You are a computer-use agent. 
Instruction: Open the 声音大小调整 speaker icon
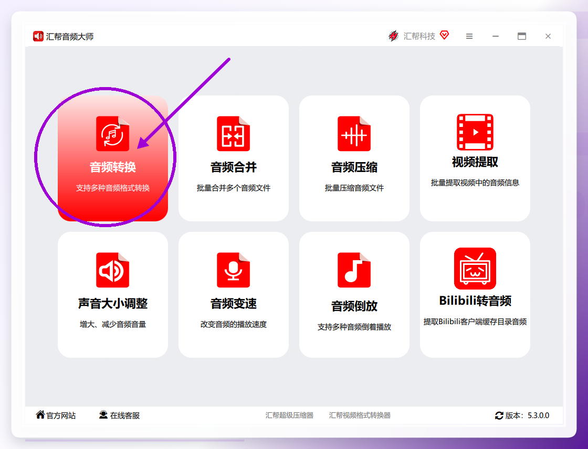coord(112,270)
